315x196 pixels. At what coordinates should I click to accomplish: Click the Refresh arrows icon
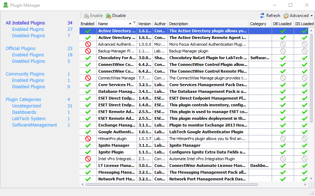262,16
